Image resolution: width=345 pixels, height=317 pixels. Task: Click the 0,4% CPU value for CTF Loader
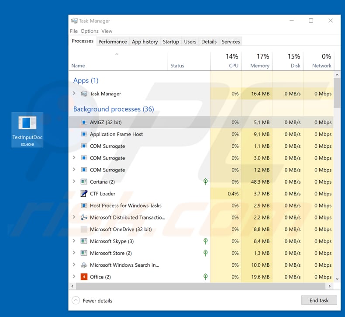tap(233, 194)
